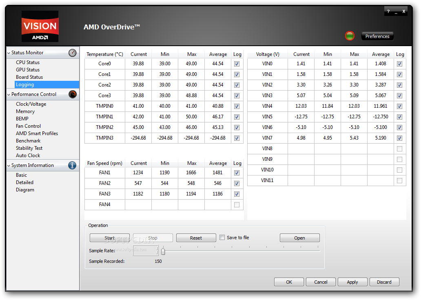The height and width of the screenshot is (300, 421).
Task: Toggle VIN4 voltage log checkbox
Action: point(399,107)
